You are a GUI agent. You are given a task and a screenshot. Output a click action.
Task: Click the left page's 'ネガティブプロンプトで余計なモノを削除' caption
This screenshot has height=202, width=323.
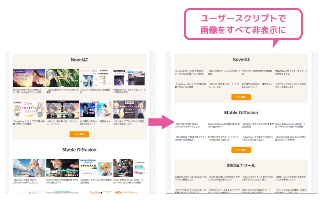point(129,123)
